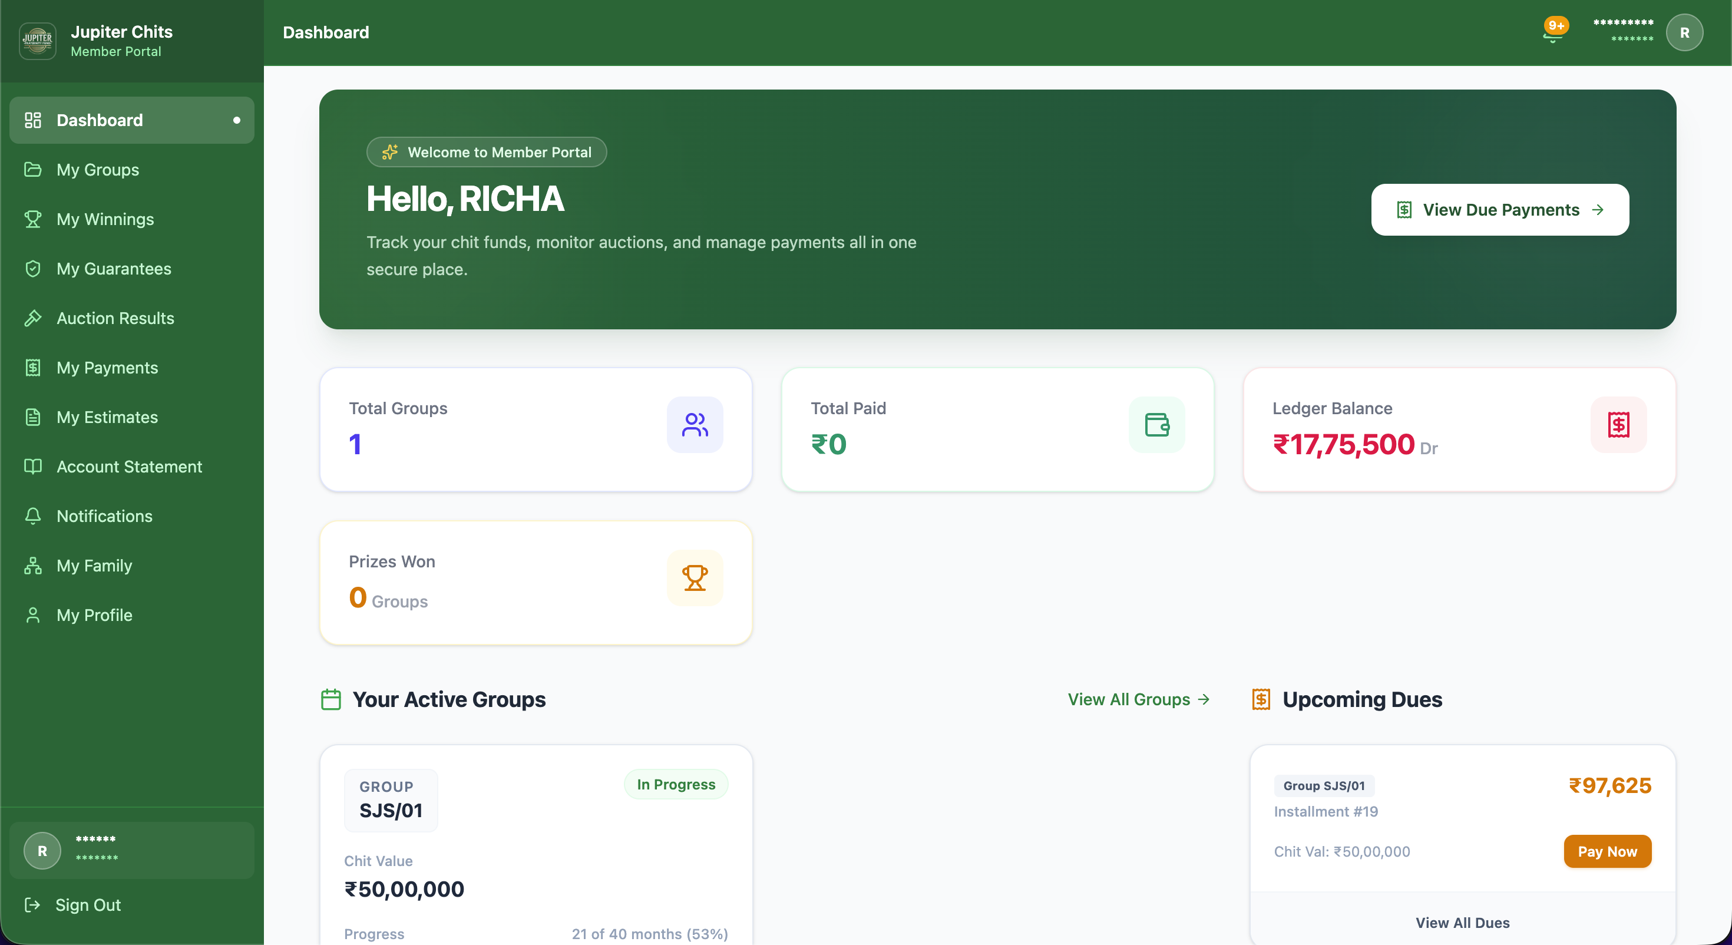Select the My Profile sidebar entry

point(94,614)
